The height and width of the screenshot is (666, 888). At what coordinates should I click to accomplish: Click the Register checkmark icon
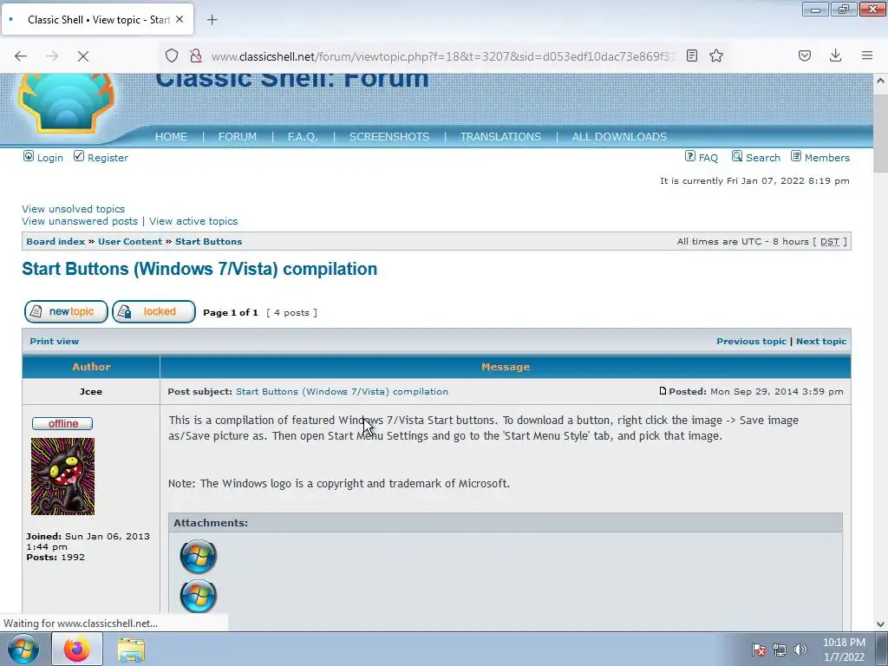click(x=79, y=156)
